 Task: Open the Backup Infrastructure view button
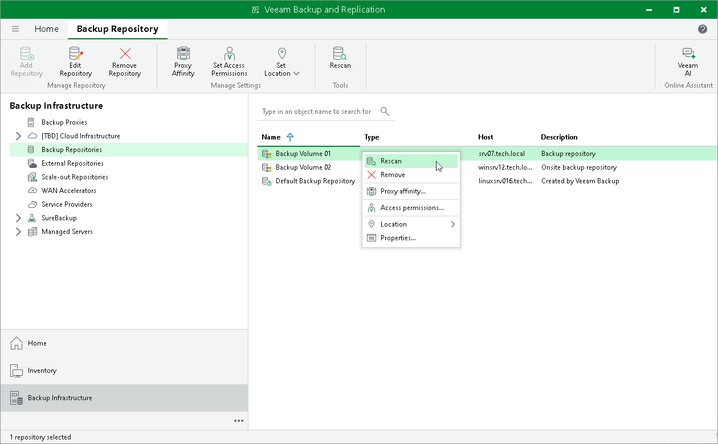124,398
